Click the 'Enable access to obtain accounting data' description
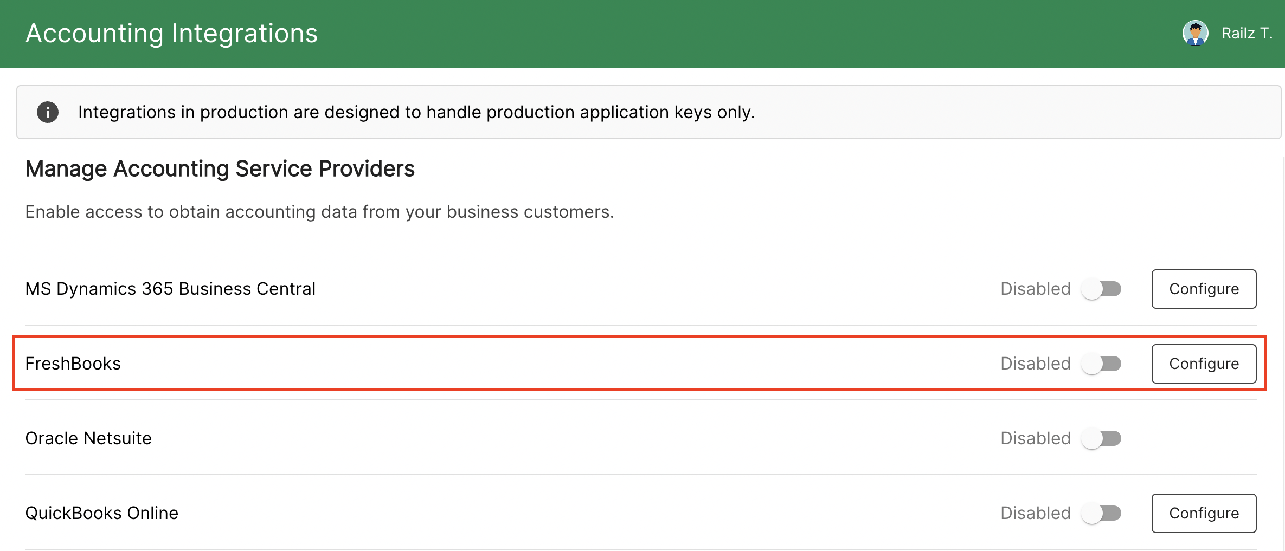Viewport: 1285px width, 551px height. [319, 212]
